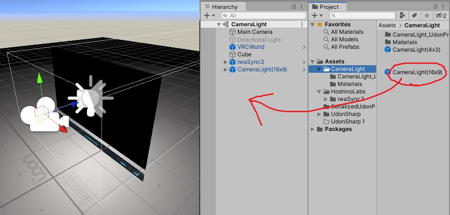Viewport: 450px width, 215px height.
Task: Expand the iwaSync3 object in Hierarchy
Action: (226, 62)
